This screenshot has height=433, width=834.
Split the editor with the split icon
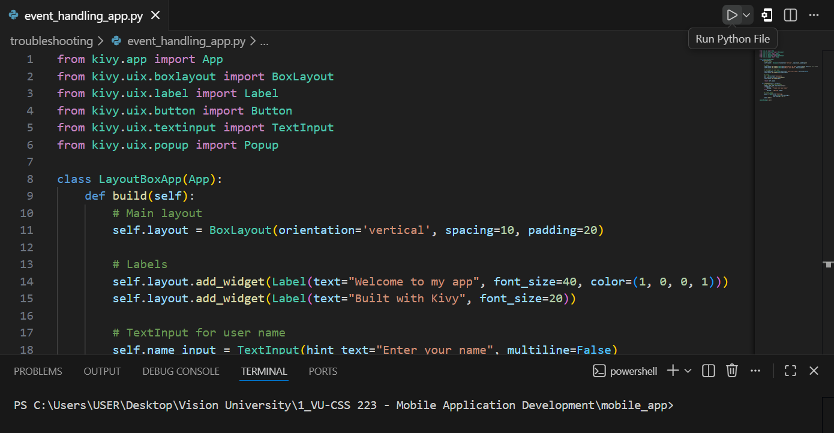tap(790, 15)
